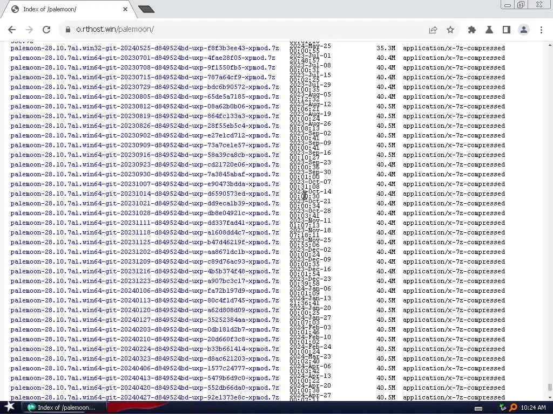553x414 pixels.
Task: Open the profile avatar menu
Action: click(524, 30)
